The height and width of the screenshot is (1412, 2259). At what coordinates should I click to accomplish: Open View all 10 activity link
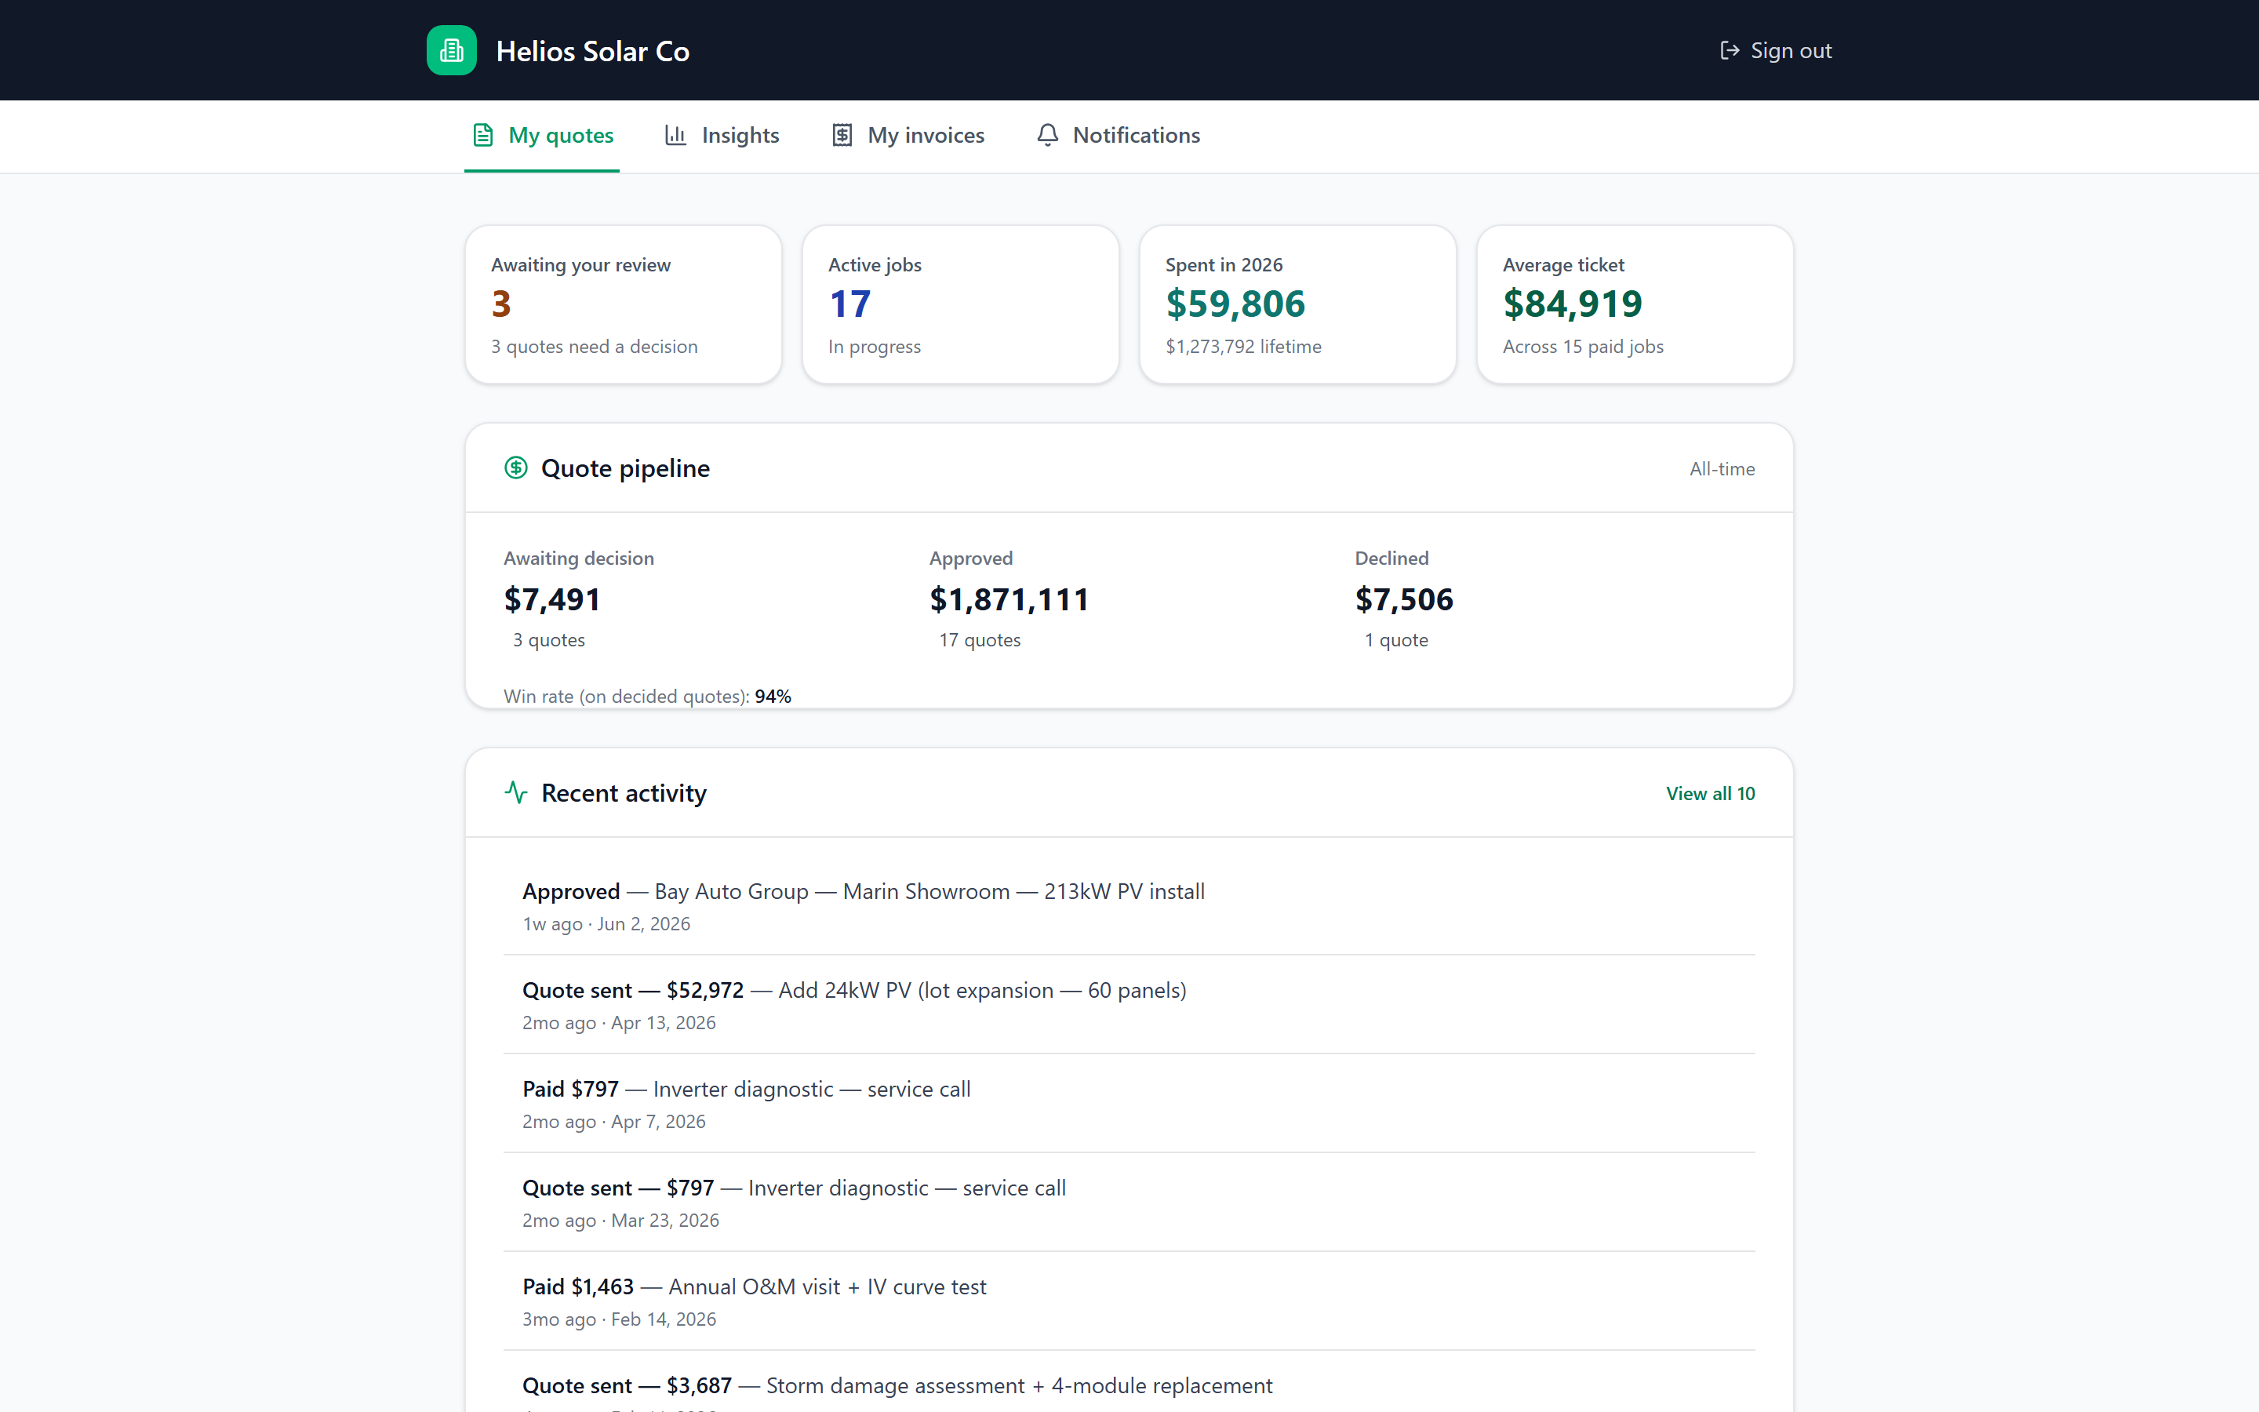1710,794
